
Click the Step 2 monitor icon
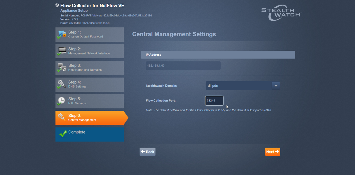(x=62, y=51)
